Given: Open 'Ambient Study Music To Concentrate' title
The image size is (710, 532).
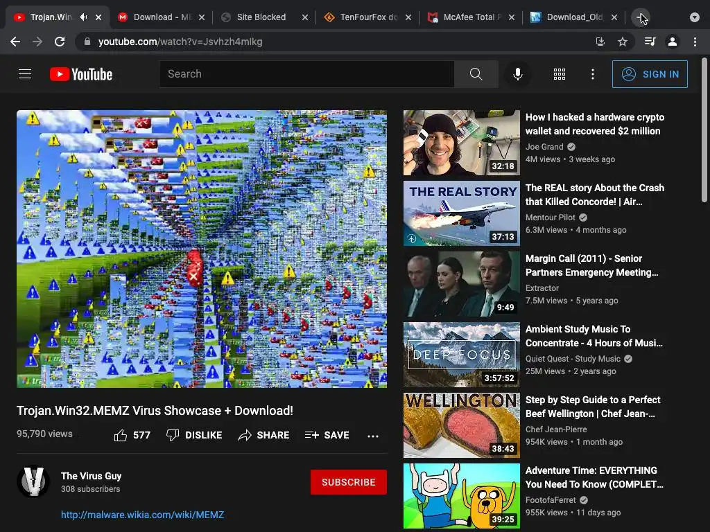Looking at the screenshot, I should tap(594, 336).
